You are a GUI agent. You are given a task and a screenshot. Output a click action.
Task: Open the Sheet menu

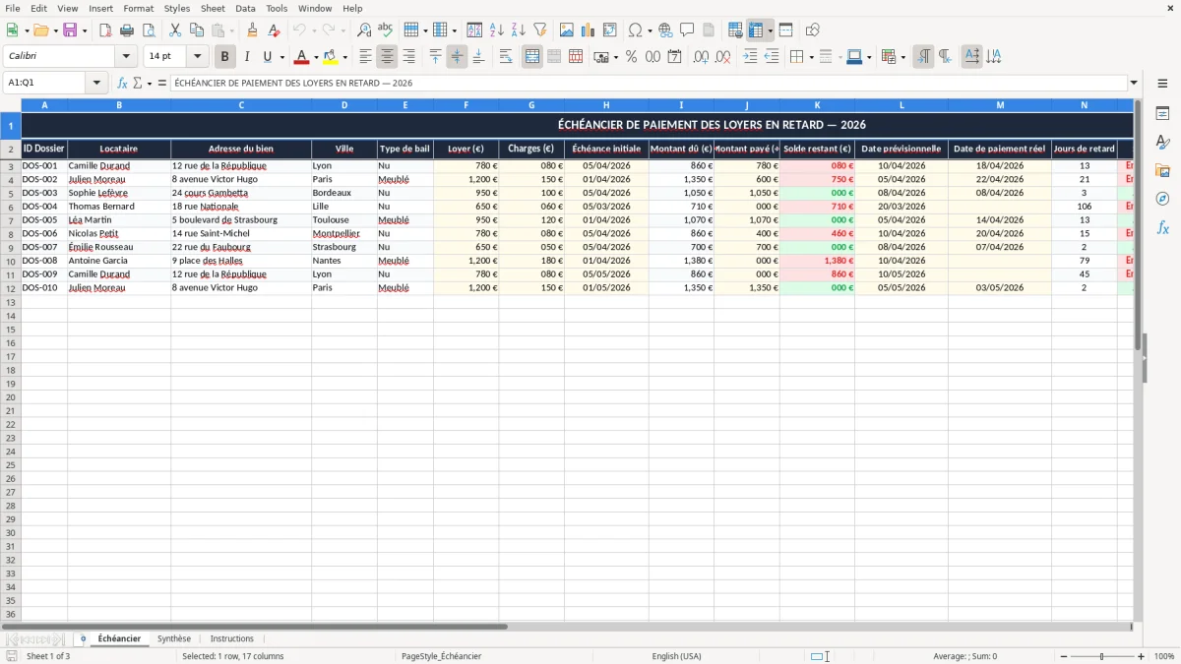[213, 8]
